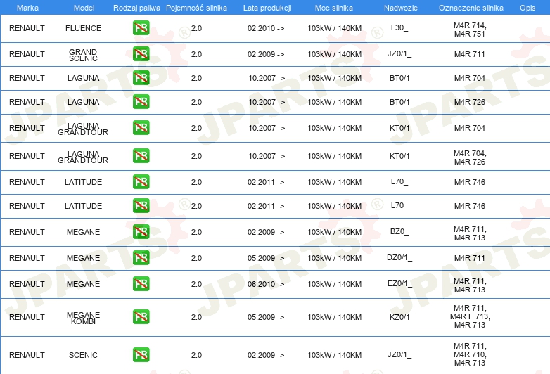Image resolution: width=550 pixels, height=374 pixels.
Task: Select the body code KZ0/1
Action: click(399, 317)
